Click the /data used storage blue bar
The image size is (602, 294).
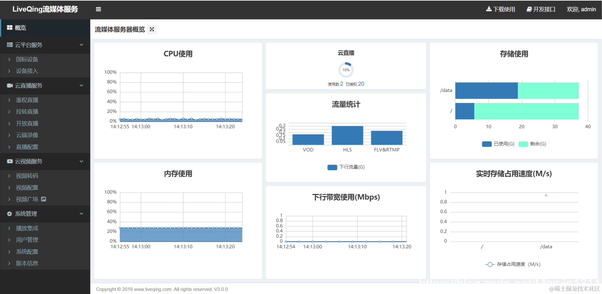tap(486, 91)
